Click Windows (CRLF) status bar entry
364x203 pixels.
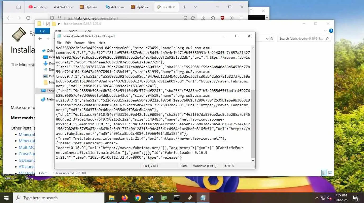[205, 166]
